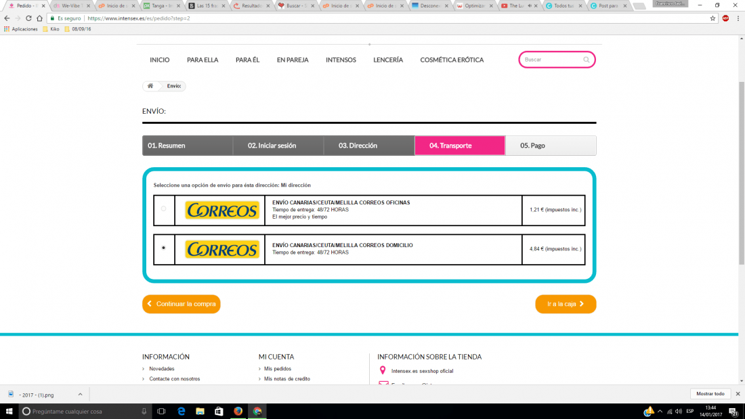The image size is (745, 419).
Task: Go to step 02. Iniciar sesión
Action: pyautogui.click(x=278, y=146)
